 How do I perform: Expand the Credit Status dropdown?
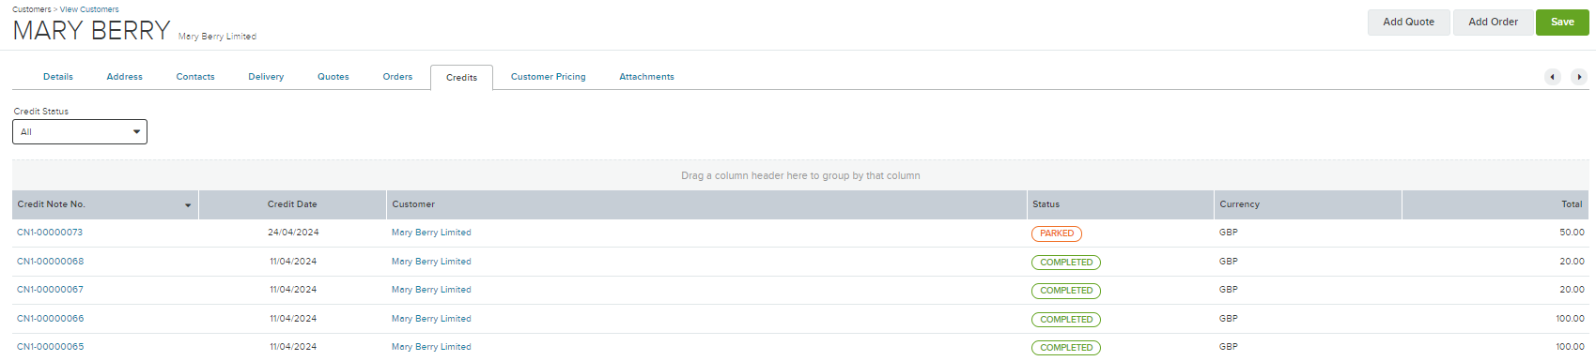(80, 132)
